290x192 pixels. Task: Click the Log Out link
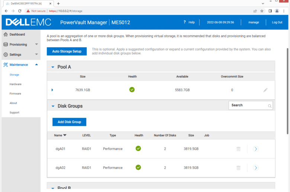(277, 22)
